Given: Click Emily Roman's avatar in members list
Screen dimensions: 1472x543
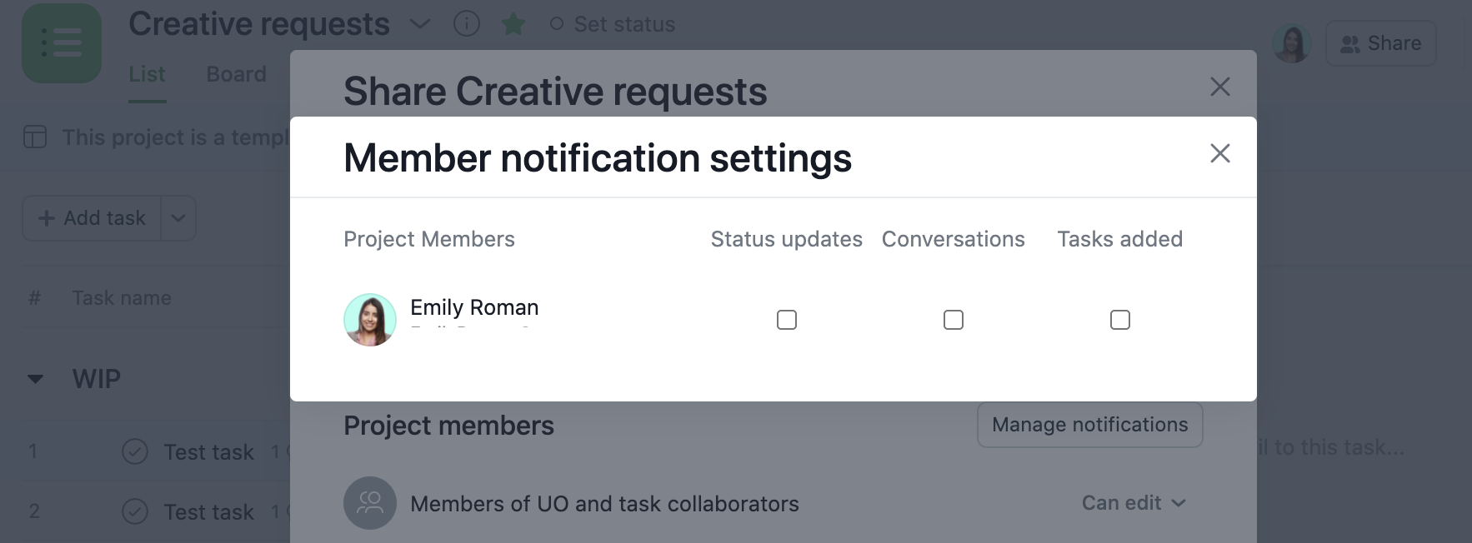Looking at the screenshot, I should 370,320.
